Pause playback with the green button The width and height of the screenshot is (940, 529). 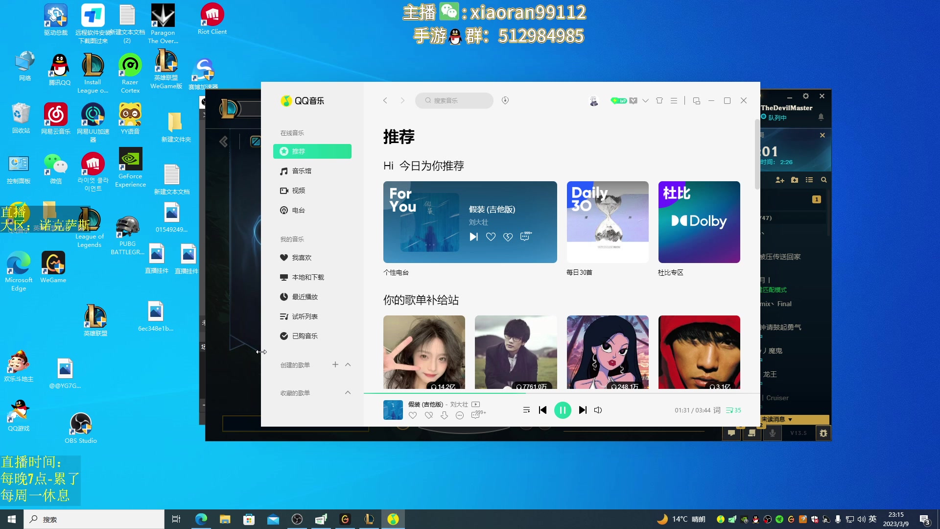[x=563, y=410]
